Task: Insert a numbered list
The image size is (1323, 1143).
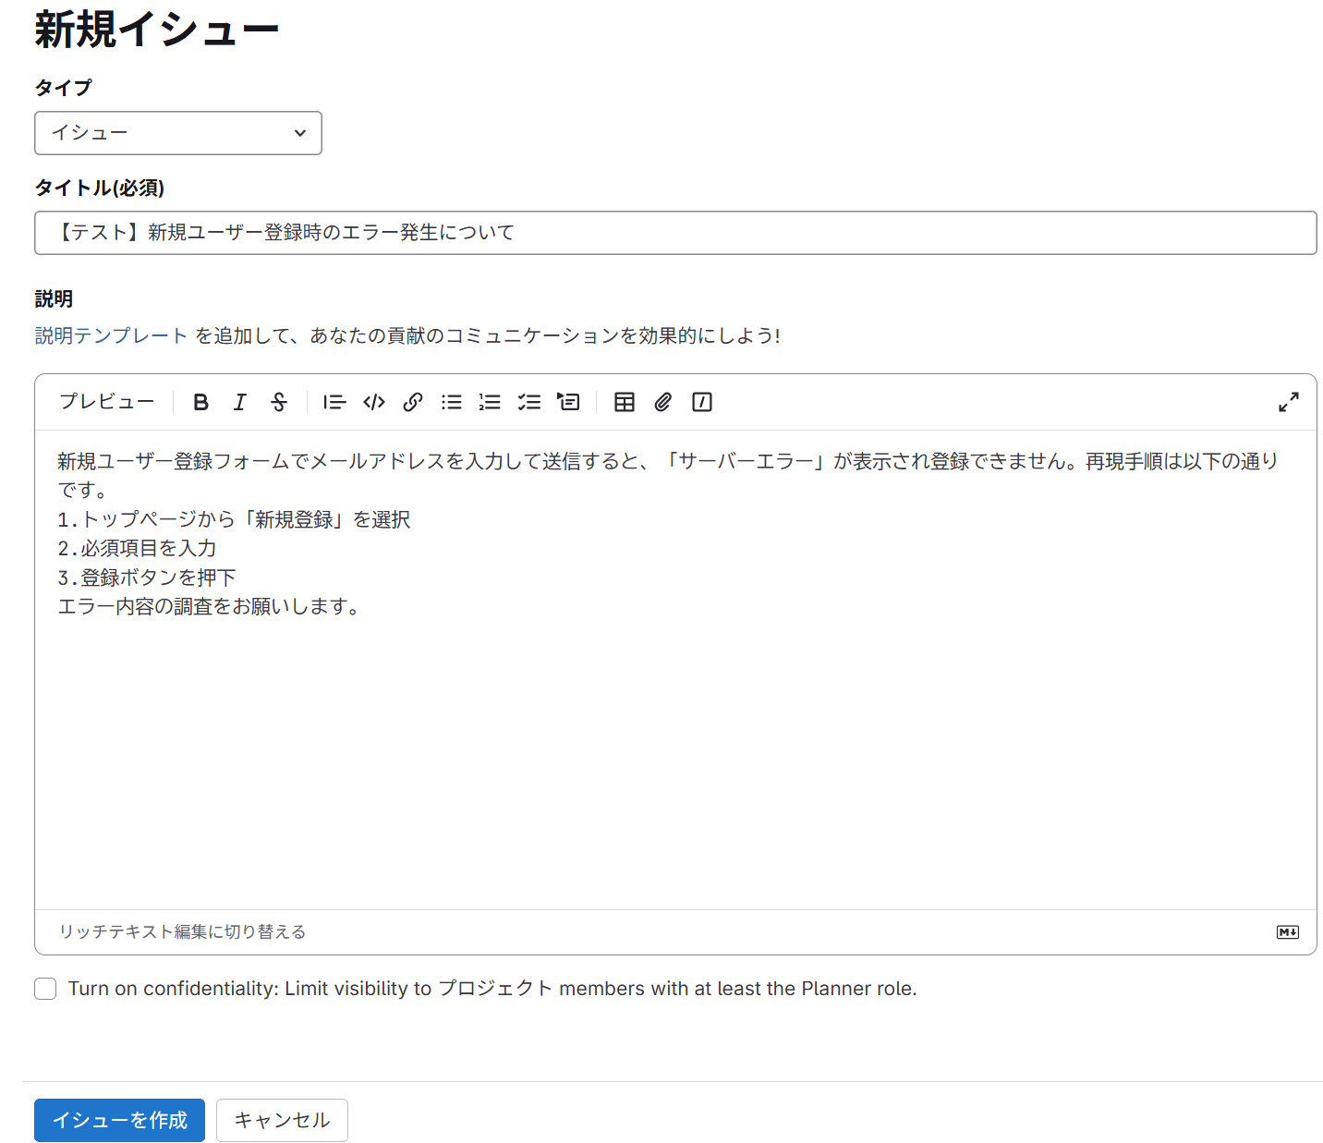Action: [x=490, y=402]
